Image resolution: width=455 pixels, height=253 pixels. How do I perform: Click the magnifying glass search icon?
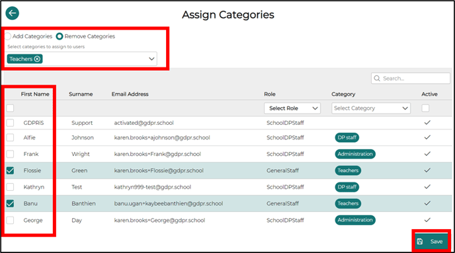(x=377, y=78)
